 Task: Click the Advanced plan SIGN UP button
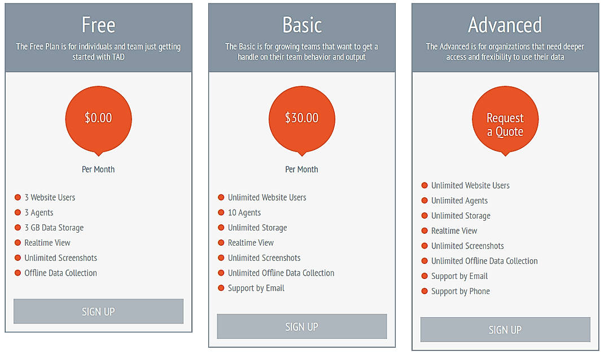(x=505, y=330)
